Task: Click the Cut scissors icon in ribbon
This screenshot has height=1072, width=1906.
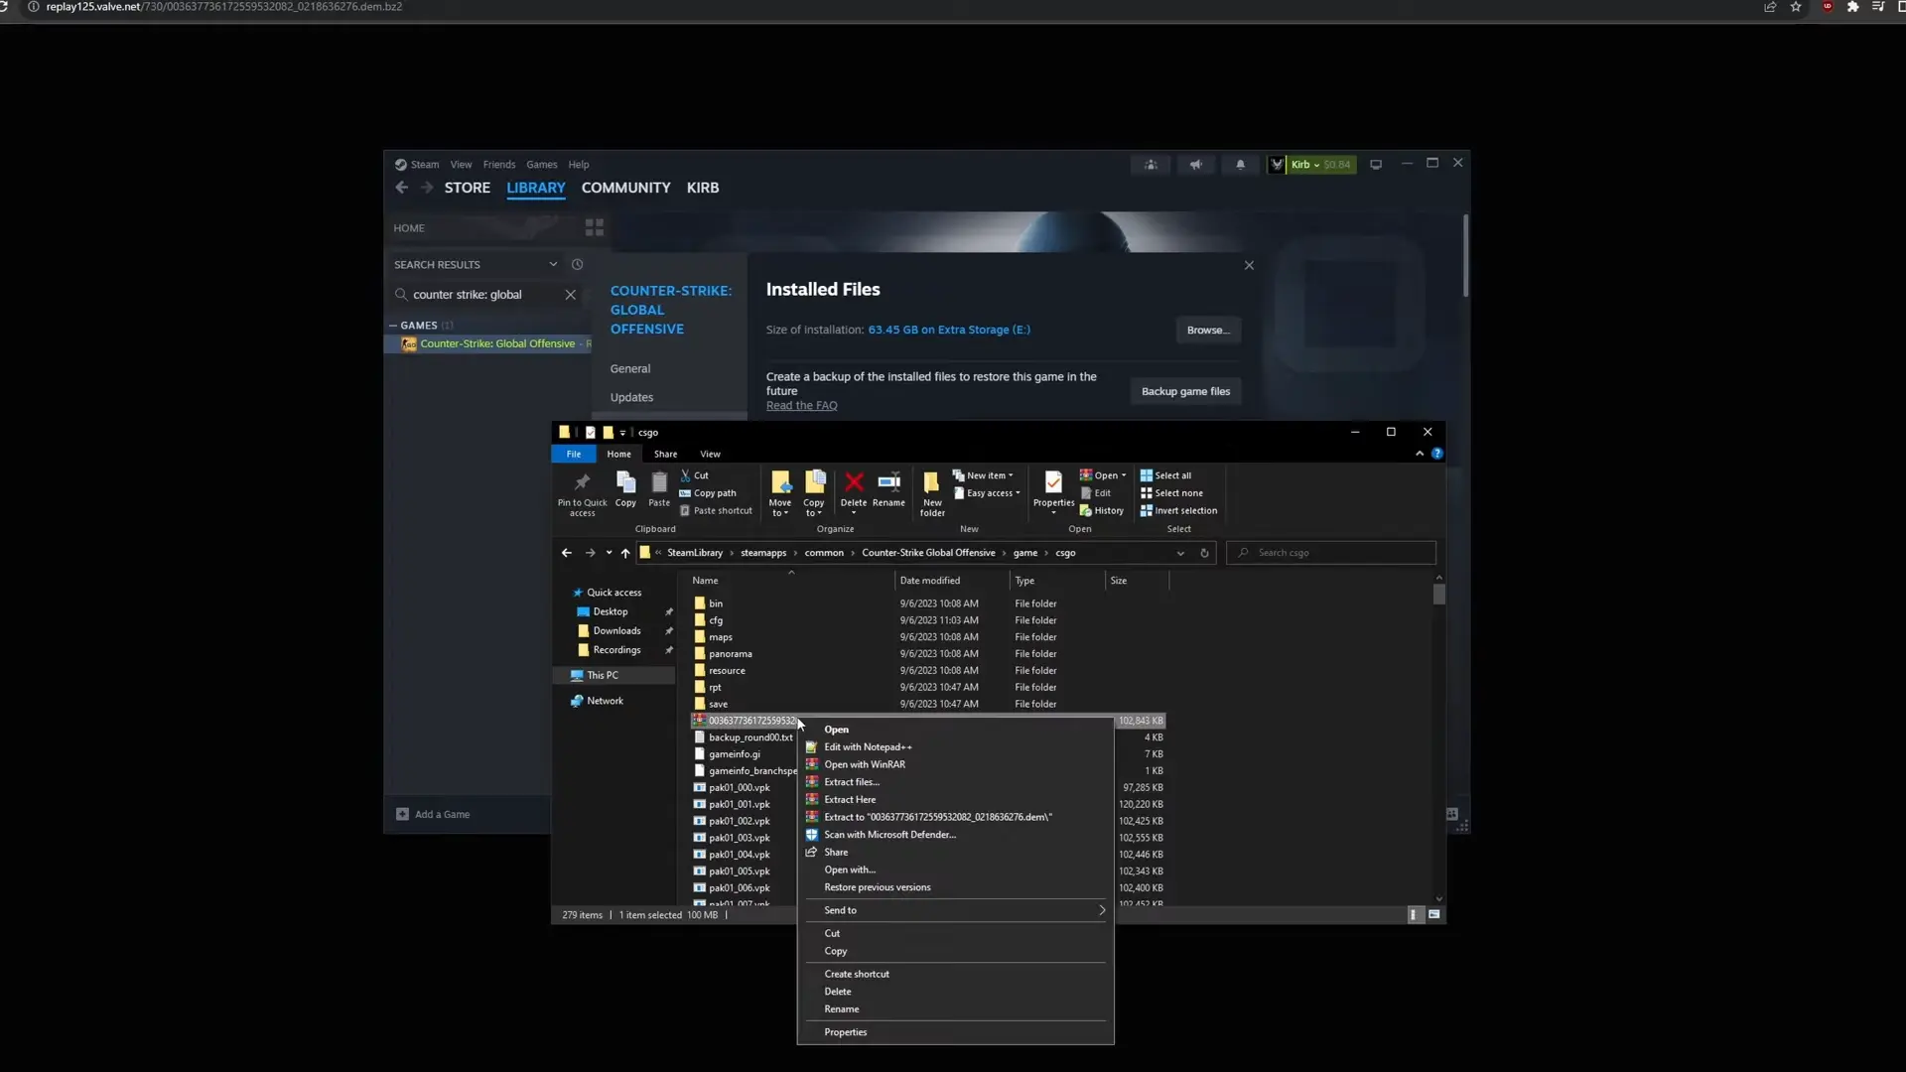Action: [685, 475]
